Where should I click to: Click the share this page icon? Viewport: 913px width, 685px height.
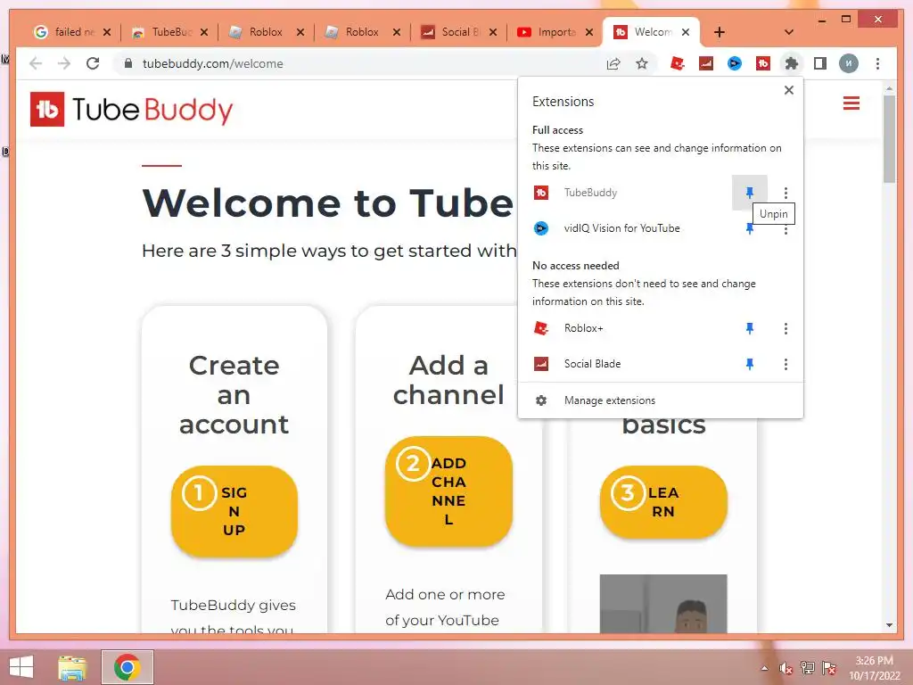tap(613, 63)
